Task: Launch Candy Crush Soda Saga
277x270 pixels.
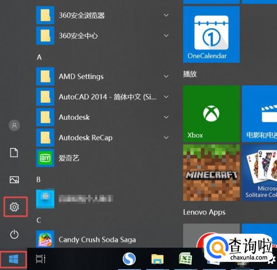Action: [103, 239]
